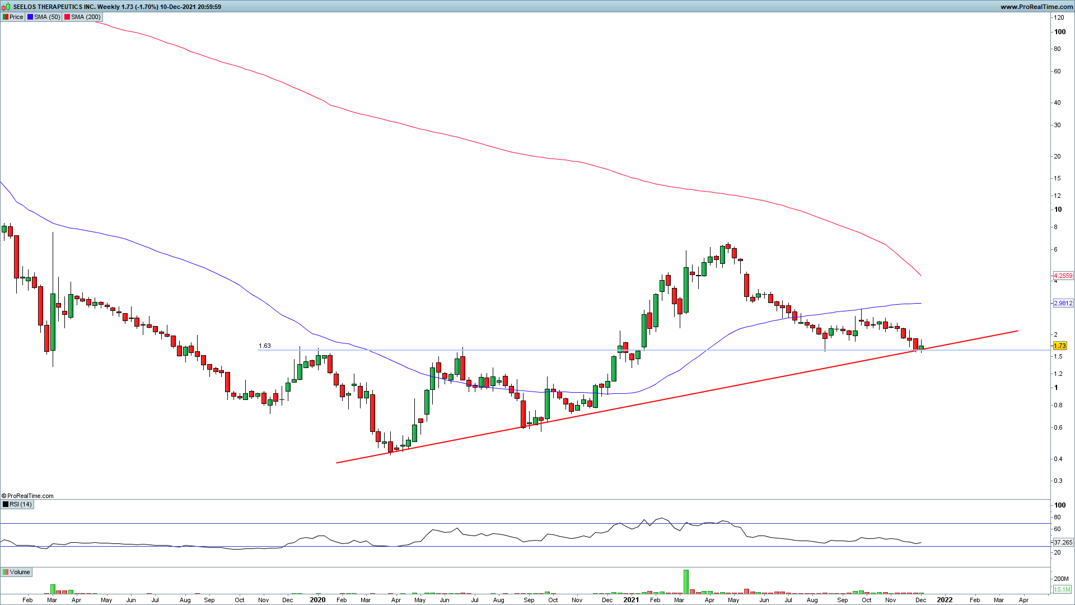Image resolution: width=1075 pixels, height=605 pixels.
Task: Click the candlestick icon beside the chart title
Action: [x=7, y=7]
